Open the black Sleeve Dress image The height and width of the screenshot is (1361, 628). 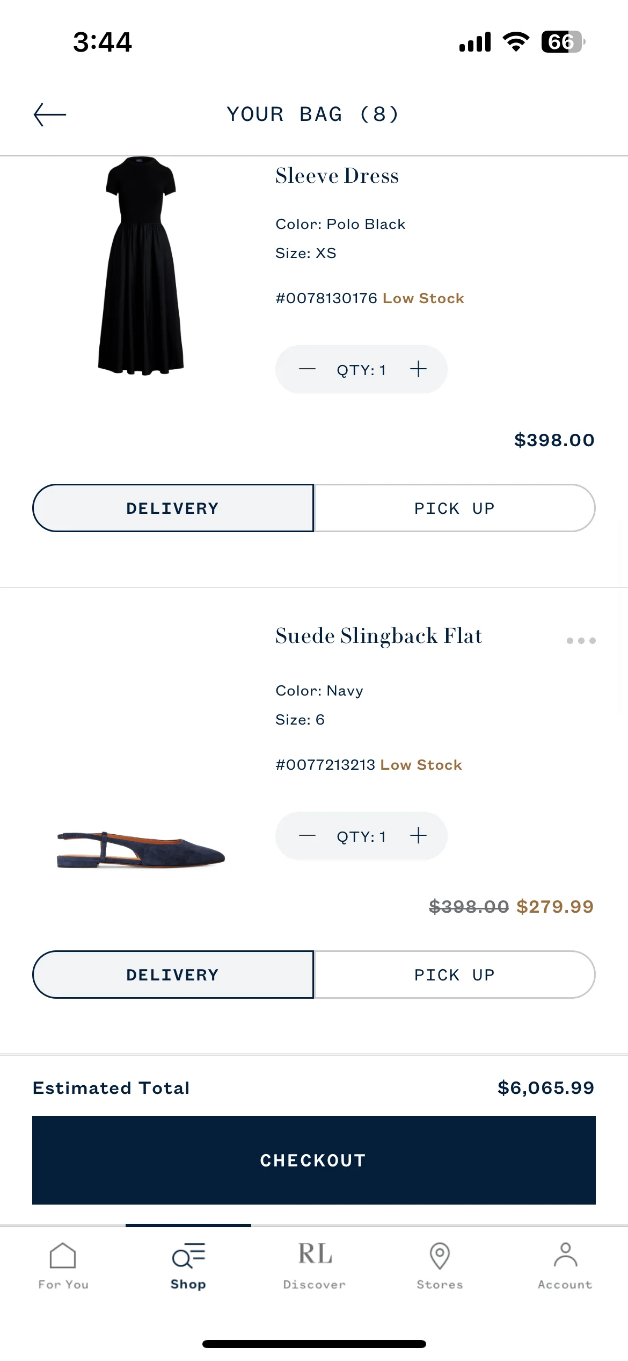pyautogui.click(x=141, y=266)
